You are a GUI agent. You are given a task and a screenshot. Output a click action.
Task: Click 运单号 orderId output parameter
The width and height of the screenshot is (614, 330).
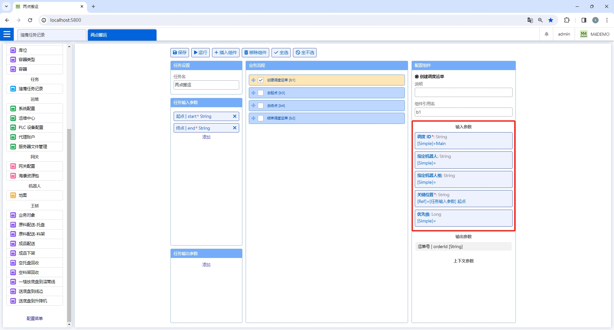pos(463,246)
